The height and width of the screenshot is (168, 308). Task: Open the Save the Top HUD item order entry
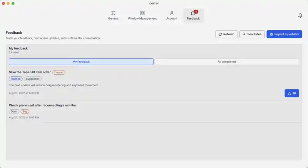(30, 72)
